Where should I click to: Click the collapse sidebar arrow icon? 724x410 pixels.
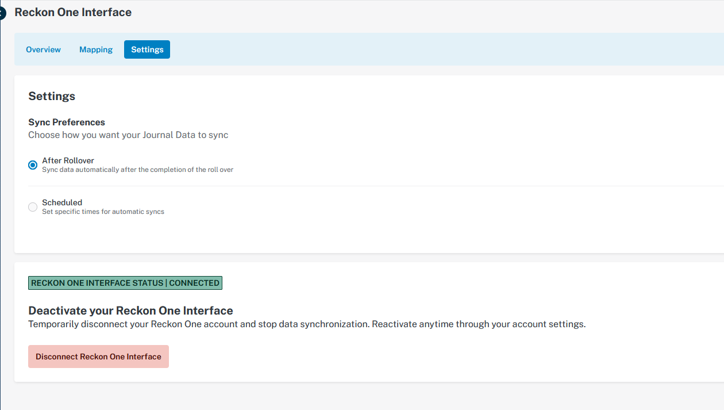click(2, 12)
